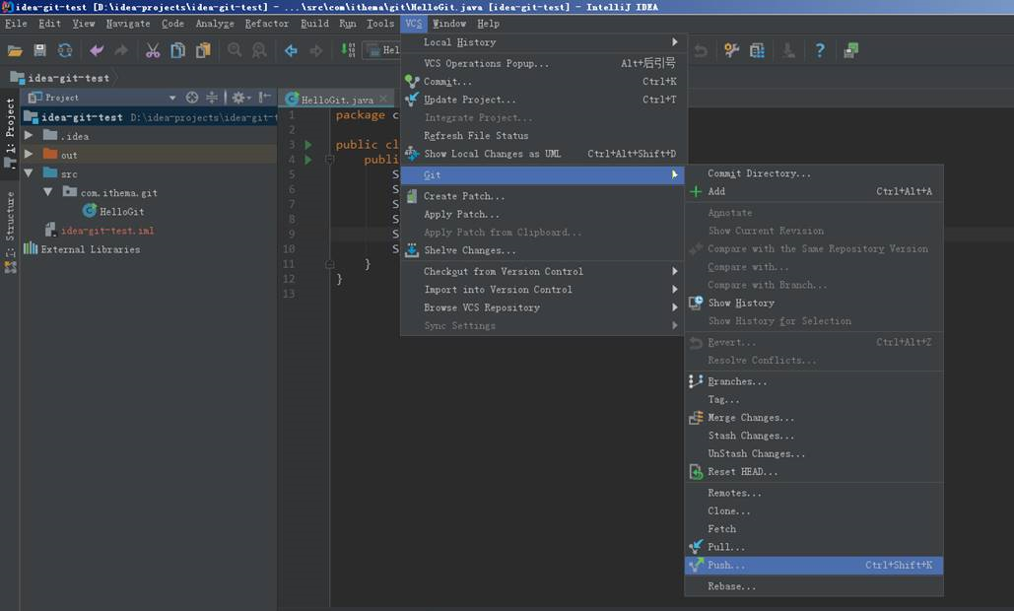Click the Save All toolbar icon
This screenshot has width=1014, height=611.
point(39,50)
